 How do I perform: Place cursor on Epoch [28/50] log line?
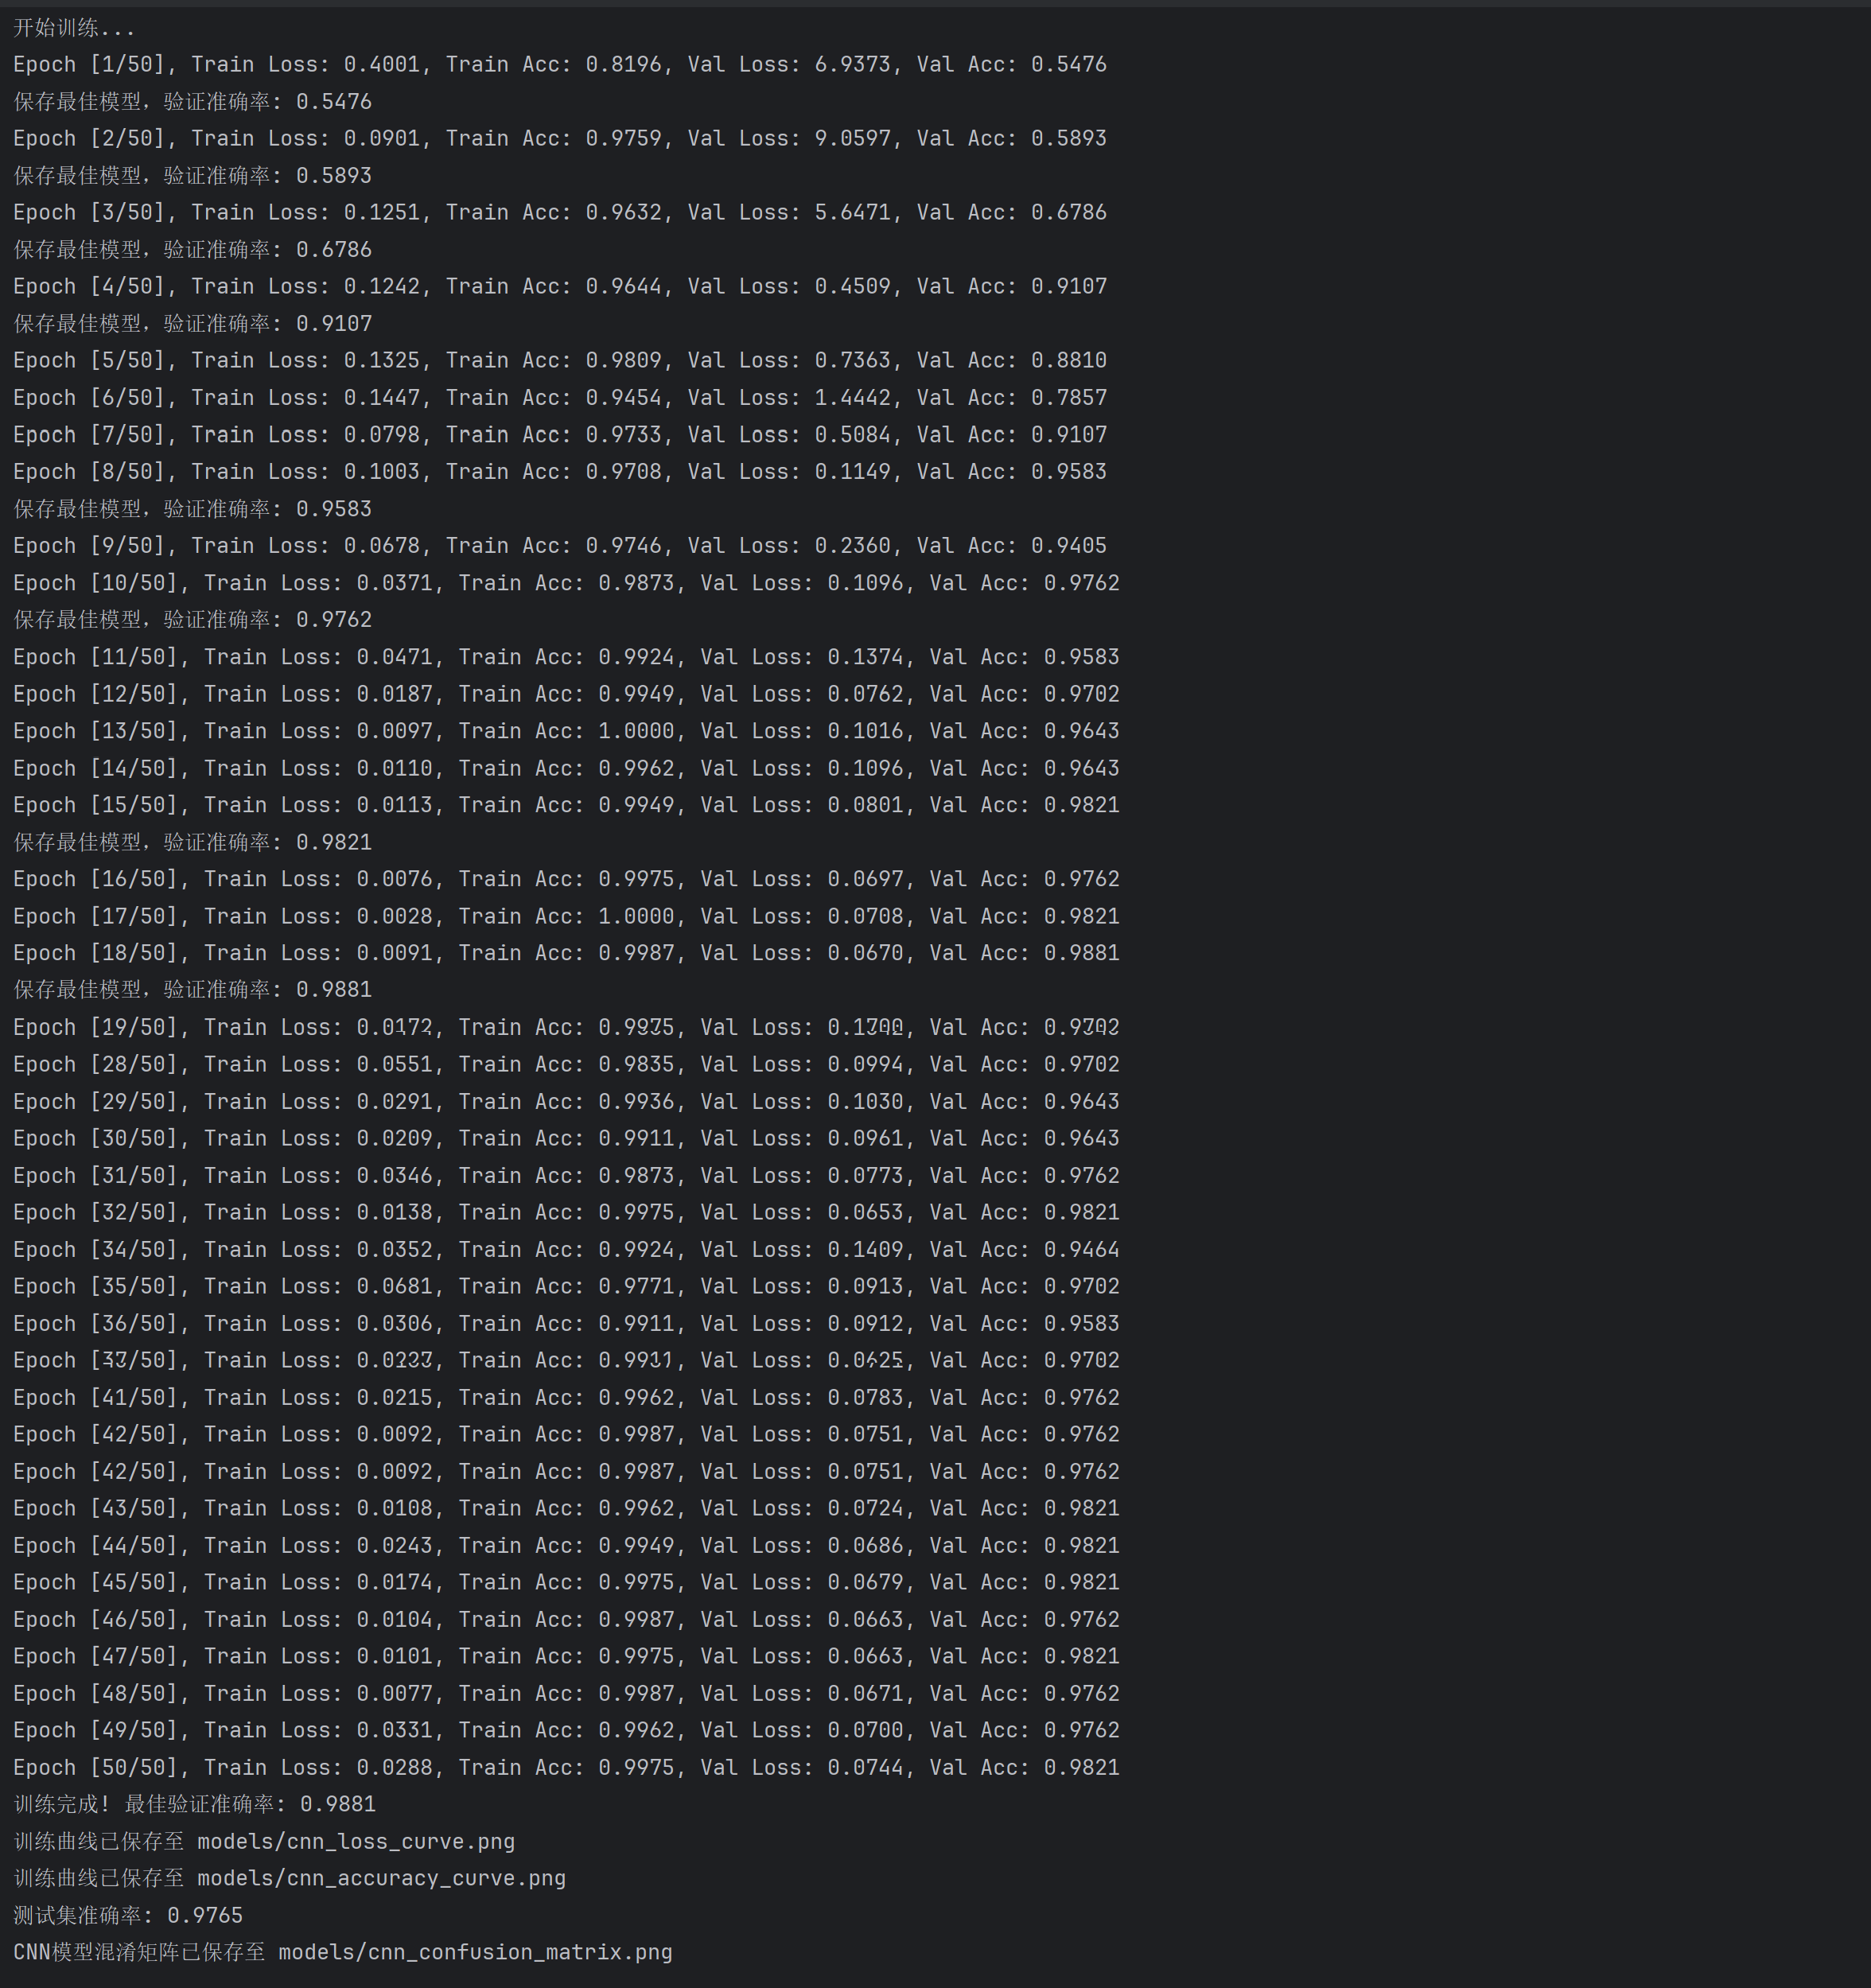tap(566, 1064)
